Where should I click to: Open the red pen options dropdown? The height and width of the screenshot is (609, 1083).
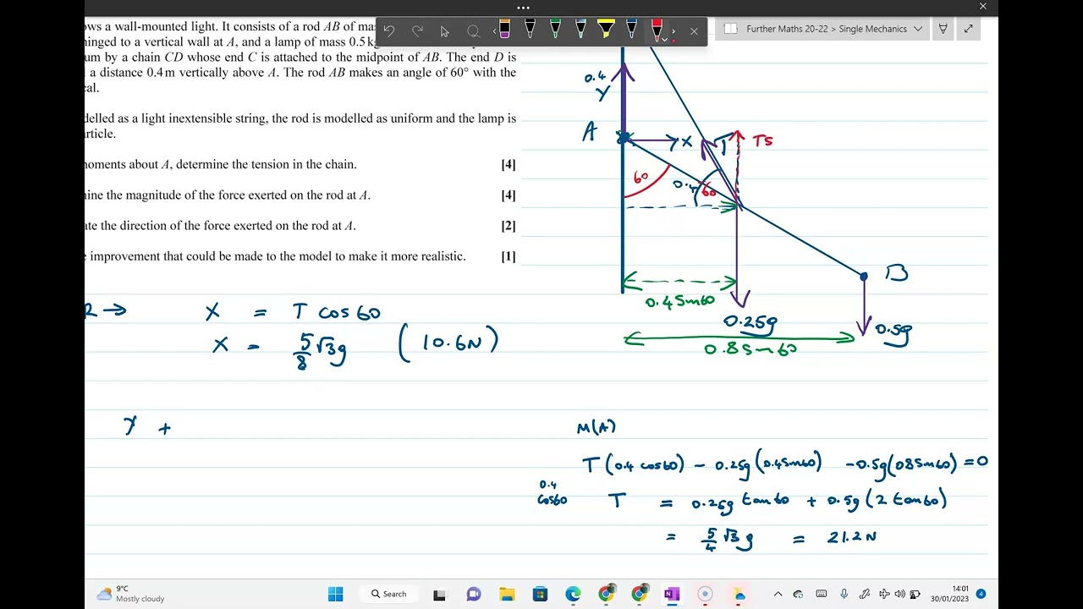point(664,39)
